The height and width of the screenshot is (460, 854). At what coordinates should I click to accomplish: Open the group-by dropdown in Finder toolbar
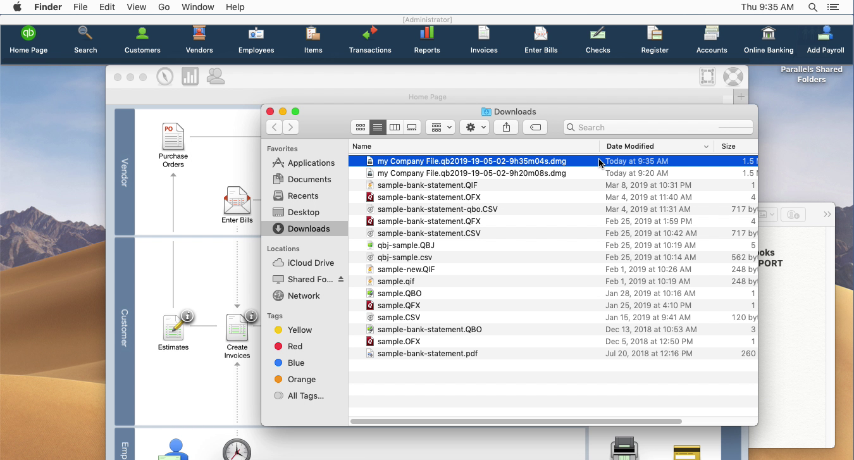click(x=440, y=127)
